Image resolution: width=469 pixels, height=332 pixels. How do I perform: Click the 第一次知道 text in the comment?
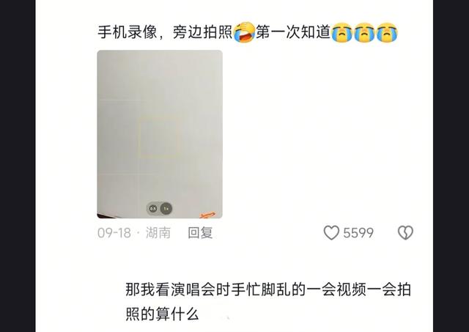[293, 32]
